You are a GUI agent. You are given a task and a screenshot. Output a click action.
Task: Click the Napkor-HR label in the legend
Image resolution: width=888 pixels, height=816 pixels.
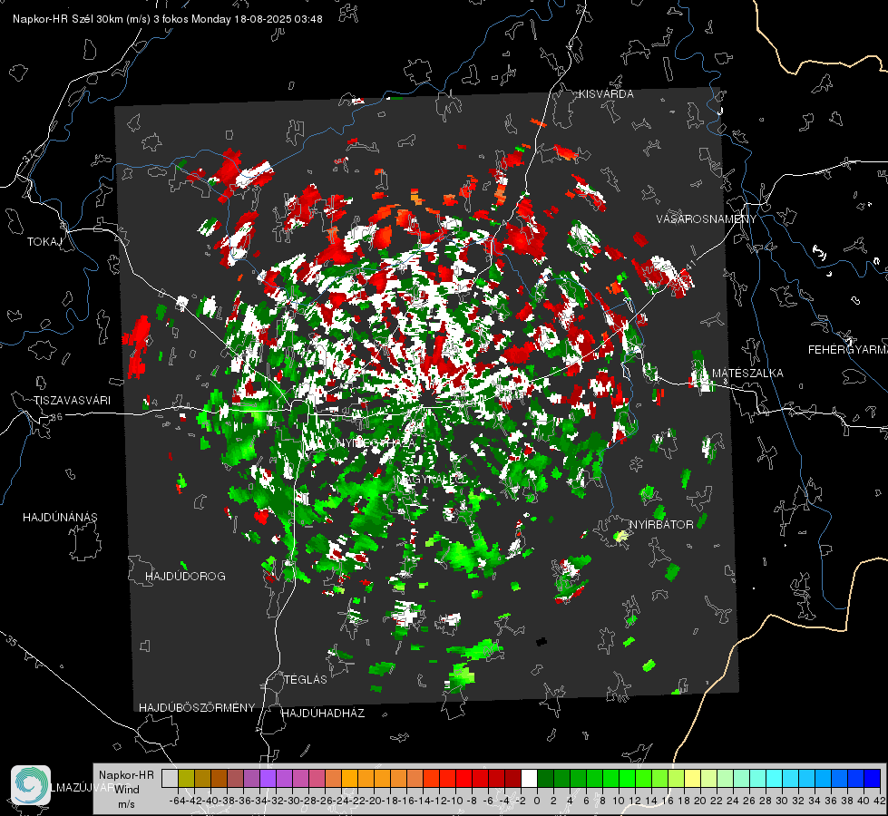[x=126, y=775]
